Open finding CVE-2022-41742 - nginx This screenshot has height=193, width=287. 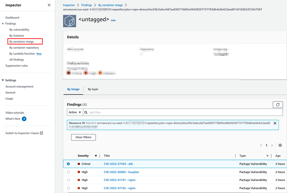(119, 188)
